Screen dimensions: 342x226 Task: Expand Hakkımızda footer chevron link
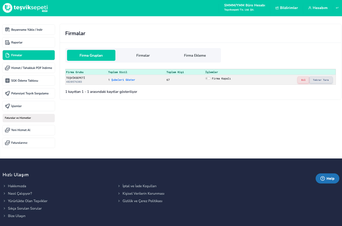5,186
